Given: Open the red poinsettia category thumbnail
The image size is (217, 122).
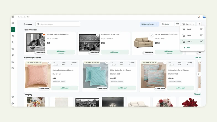Looking at the screenshot, I should [190, 102].
